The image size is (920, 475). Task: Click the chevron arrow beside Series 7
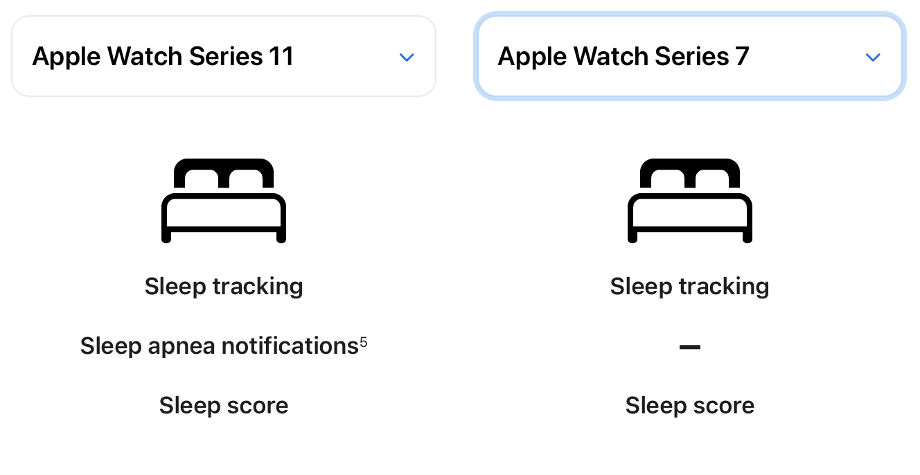873,57
